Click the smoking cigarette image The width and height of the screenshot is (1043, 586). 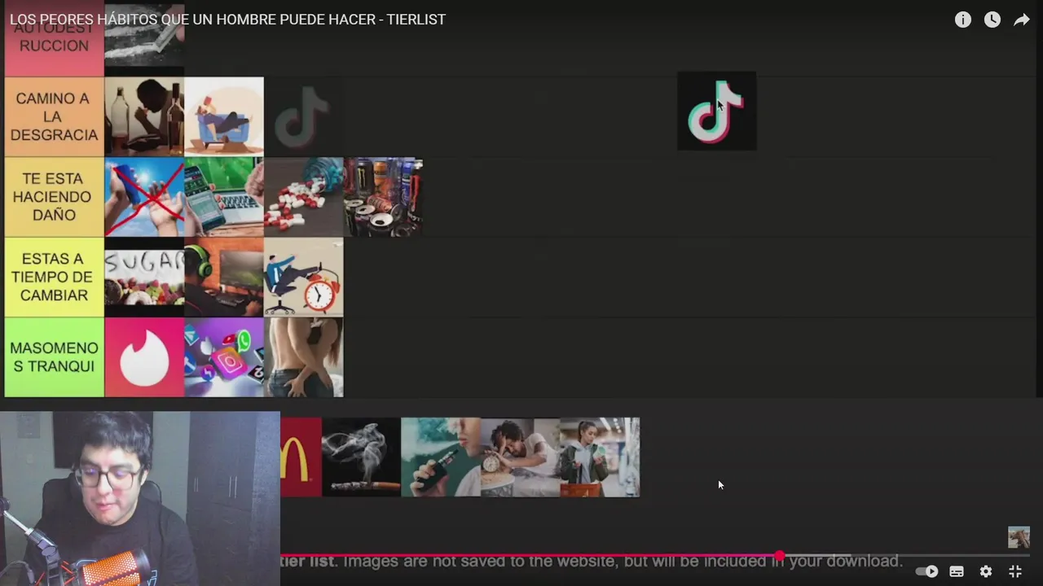coord(361,457)
